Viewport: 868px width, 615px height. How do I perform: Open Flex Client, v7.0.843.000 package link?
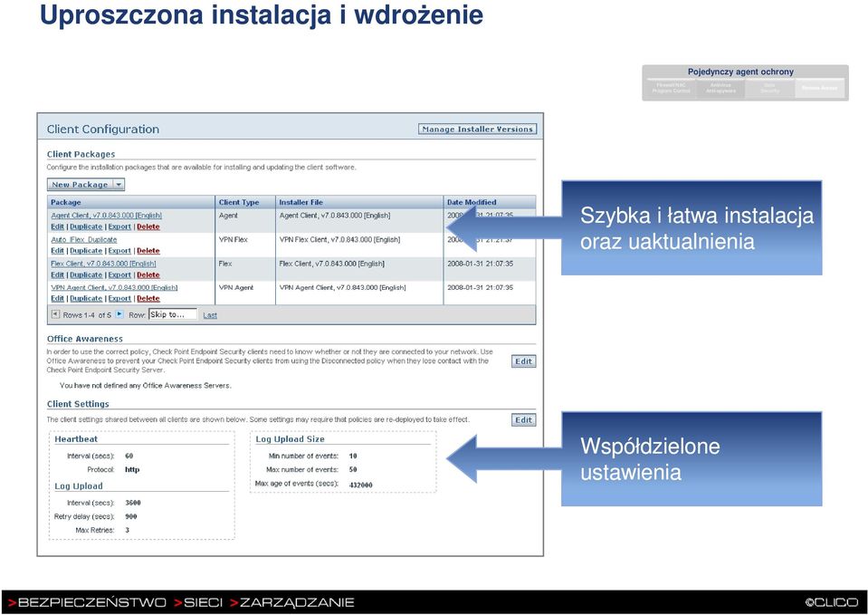[103, 264]
